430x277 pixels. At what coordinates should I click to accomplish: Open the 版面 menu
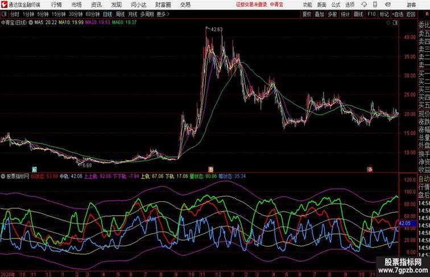322,5
